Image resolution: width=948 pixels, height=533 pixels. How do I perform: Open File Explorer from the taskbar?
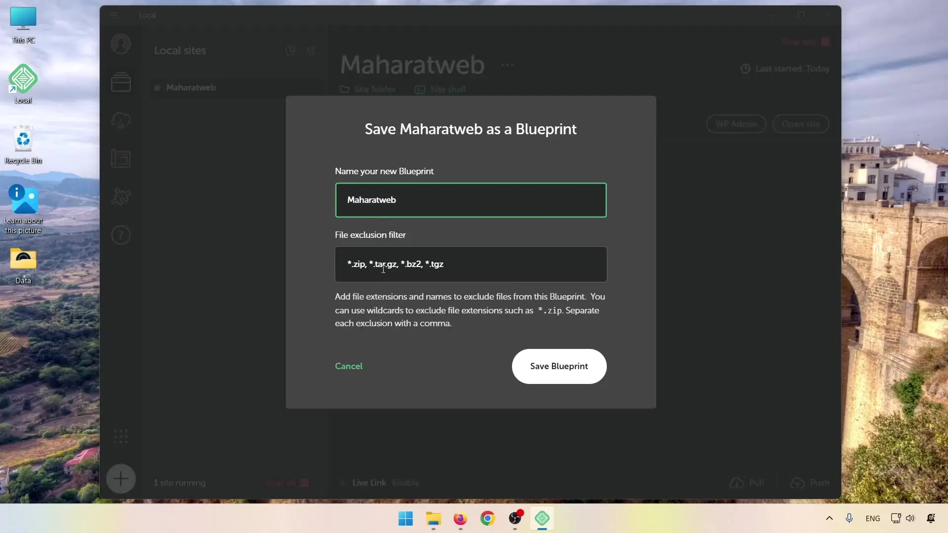[x=433, y=519]
